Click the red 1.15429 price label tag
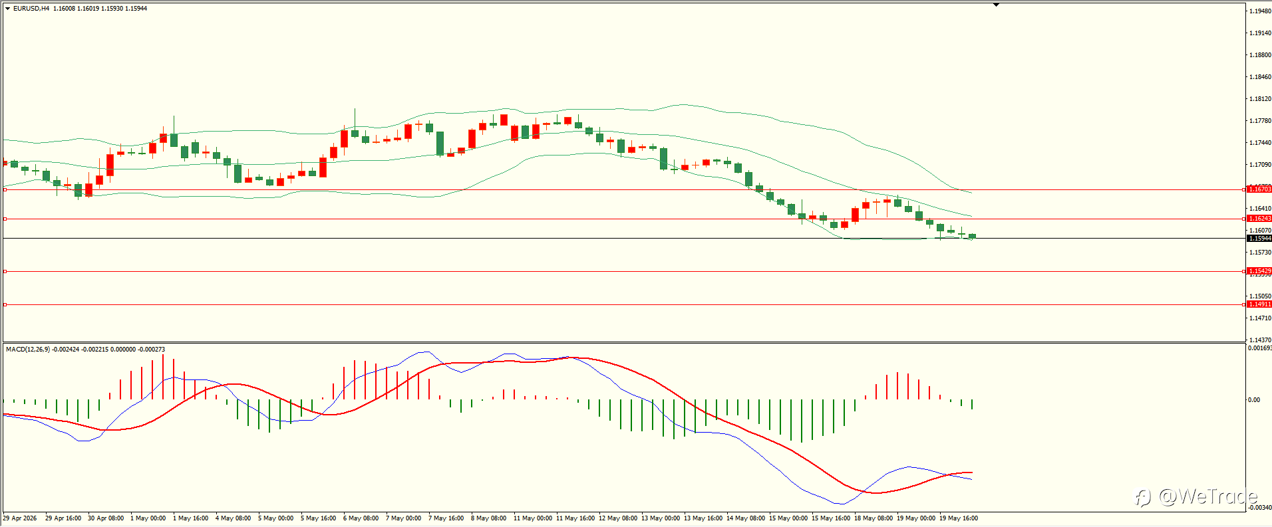Viewport: 1272px width, 527px height. pos(1259,271)
